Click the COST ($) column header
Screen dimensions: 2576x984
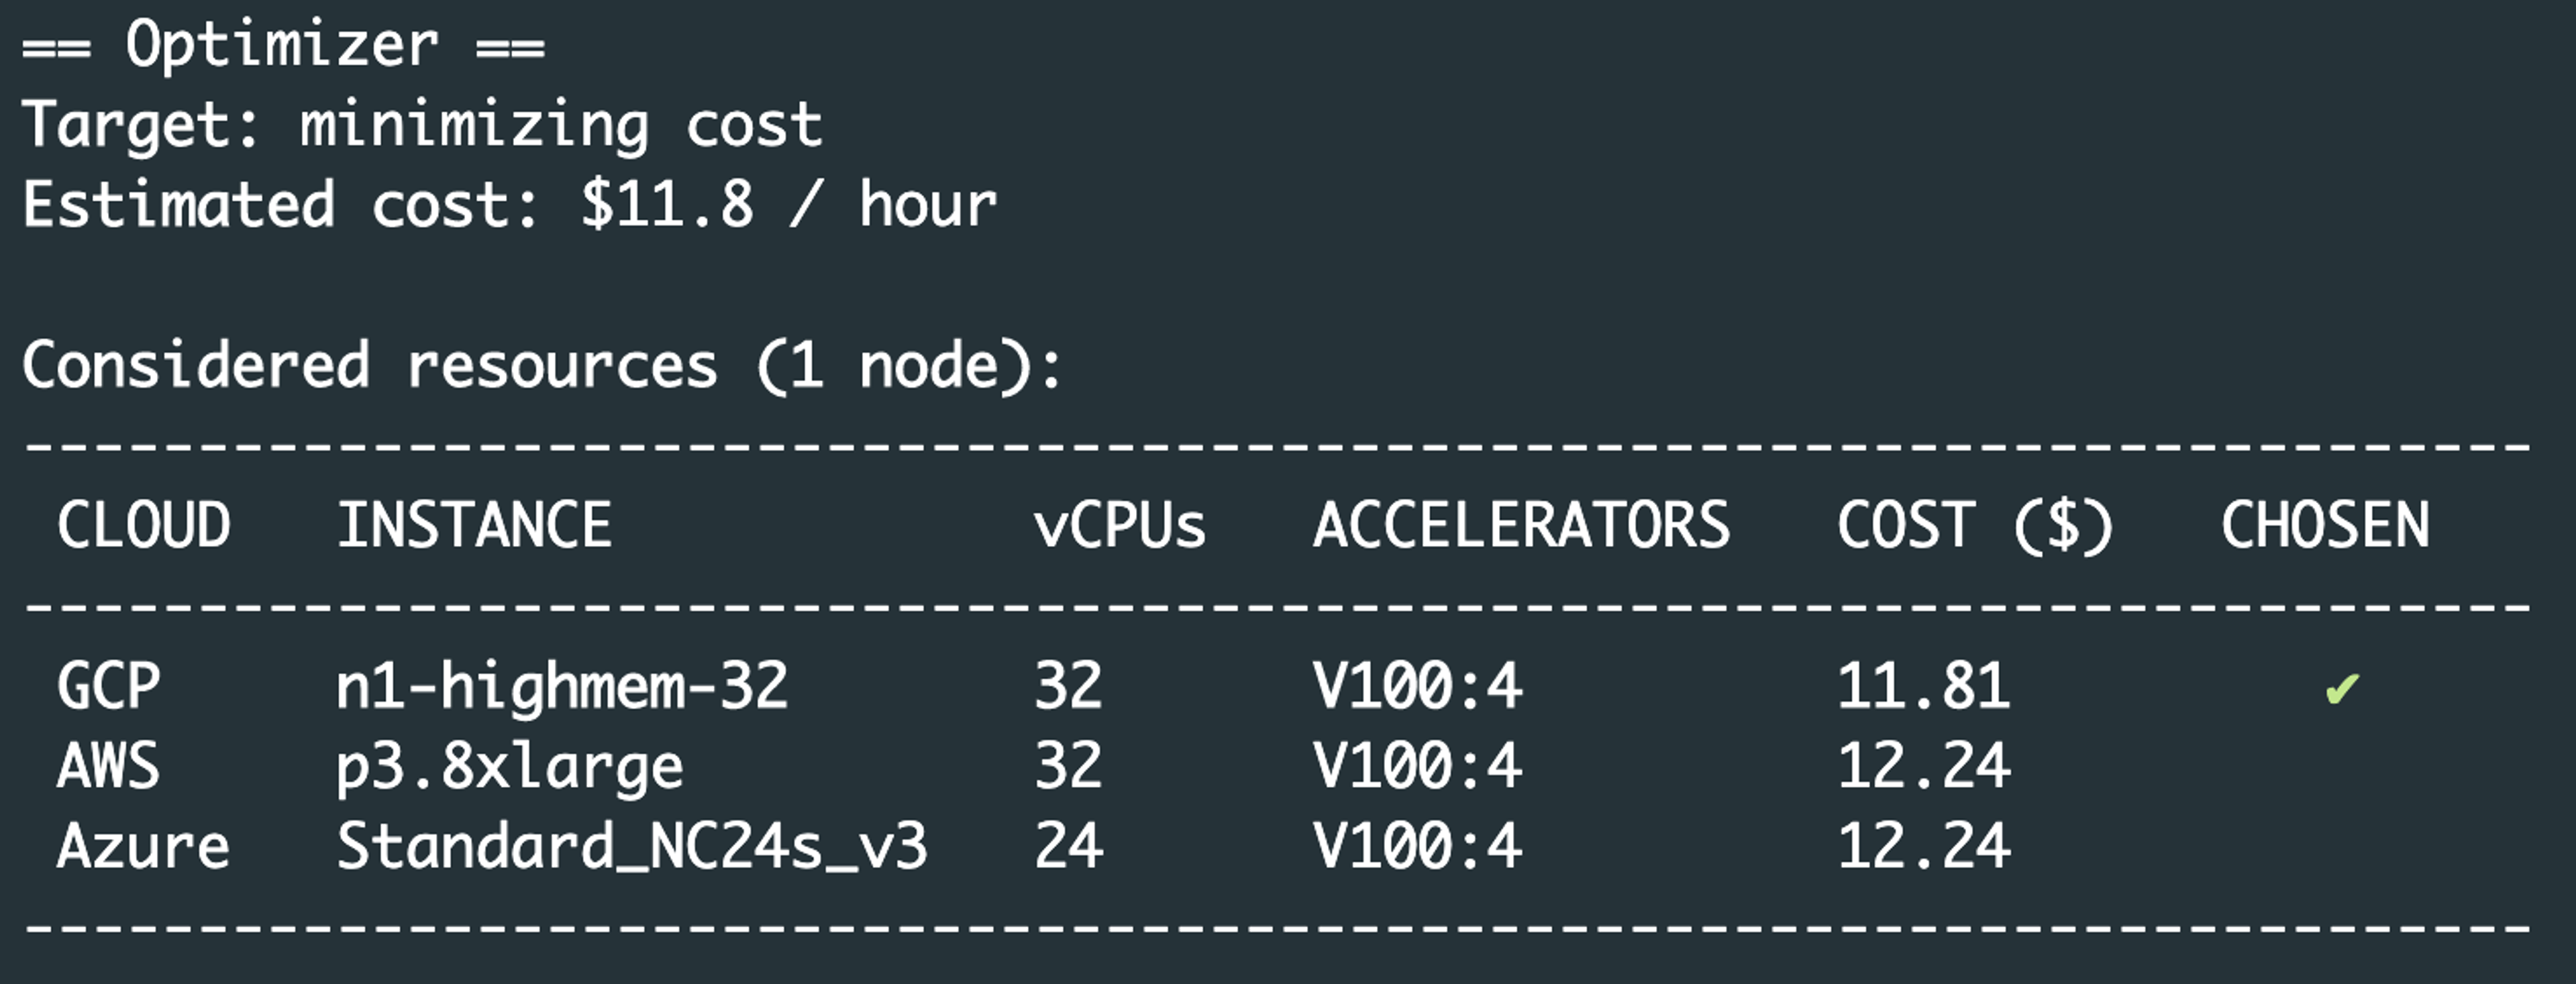point(1975,526)
